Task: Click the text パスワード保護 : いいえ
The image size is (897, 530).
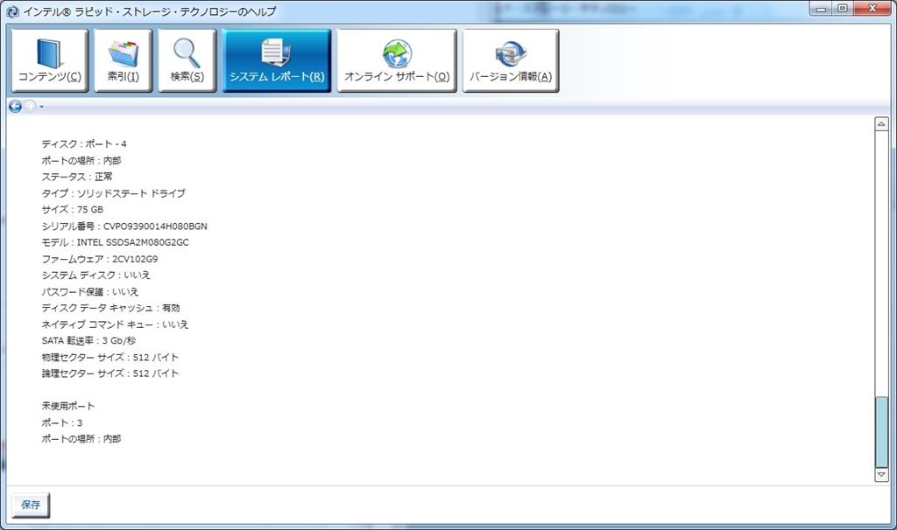Action: [x=90, y=292]
